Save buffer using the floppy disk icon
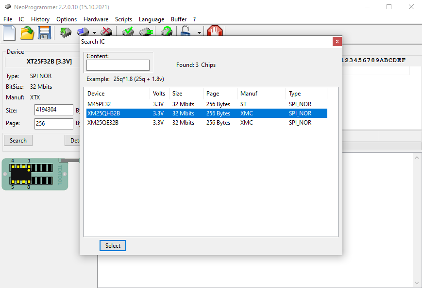 point(44,33)
